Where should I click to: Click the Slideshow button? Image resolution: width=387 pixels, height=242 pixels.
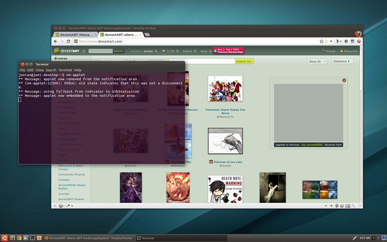(x=342, y=61)
